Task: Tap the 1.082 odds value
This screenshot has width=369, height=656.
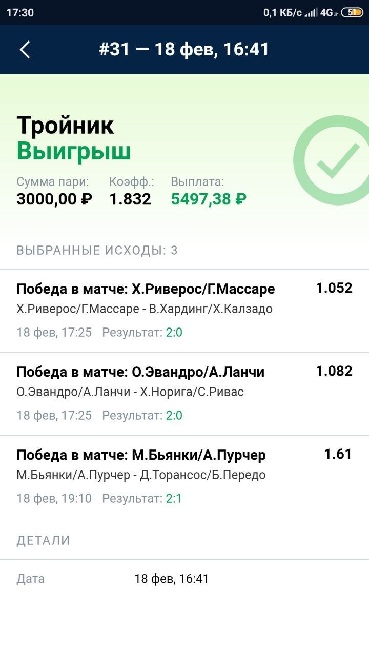Action: click(x=334, y=371)
